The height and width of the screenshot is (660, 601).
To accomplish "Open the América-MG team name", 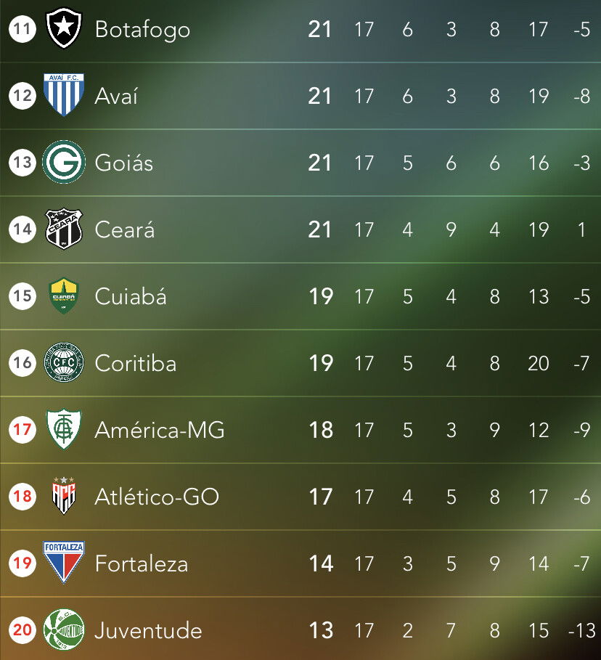I will point(160,430).
